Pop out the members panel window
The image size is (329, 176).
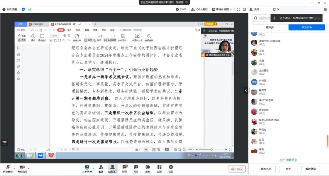(274, 9)
